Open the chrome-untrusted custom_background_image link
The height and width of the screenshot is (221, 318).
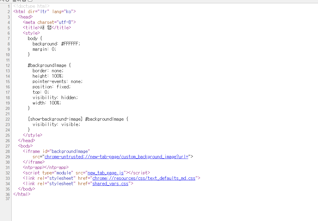pos(116,157)
